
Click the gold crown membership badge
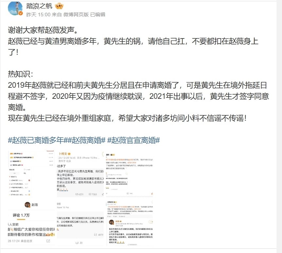(x=59, y=6)
